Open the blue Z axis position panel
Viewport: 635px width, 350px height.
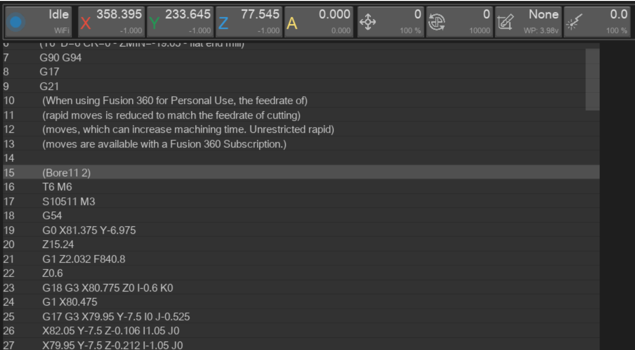pos(249,22)
